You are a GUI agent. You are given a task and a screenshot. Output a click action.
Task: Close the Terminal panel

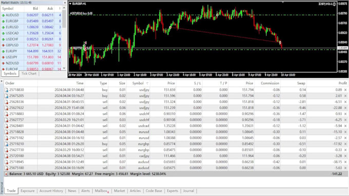[2, 81]
